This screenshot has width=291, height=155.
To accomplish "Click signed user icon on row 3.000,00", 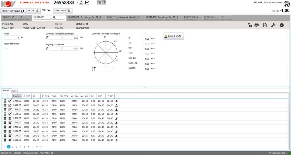I will pos(116,140).
